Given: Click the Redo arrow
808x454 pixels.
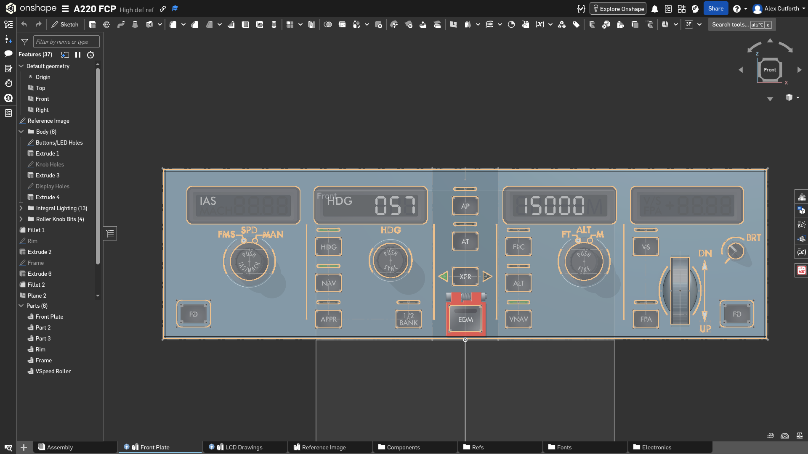Looking at the screenshot, I should pyautogui.click(x=38, y=25).
